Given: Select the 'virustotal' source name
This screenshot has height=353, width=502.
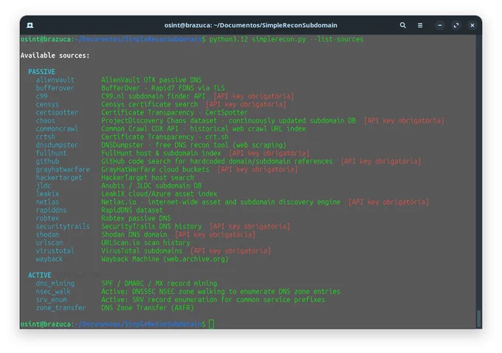Looking at the screenshot, I should click(55, 251).
